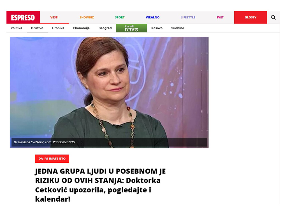
Task: Click the article photo of Dr Cvetković
Action: coord(109,92)
